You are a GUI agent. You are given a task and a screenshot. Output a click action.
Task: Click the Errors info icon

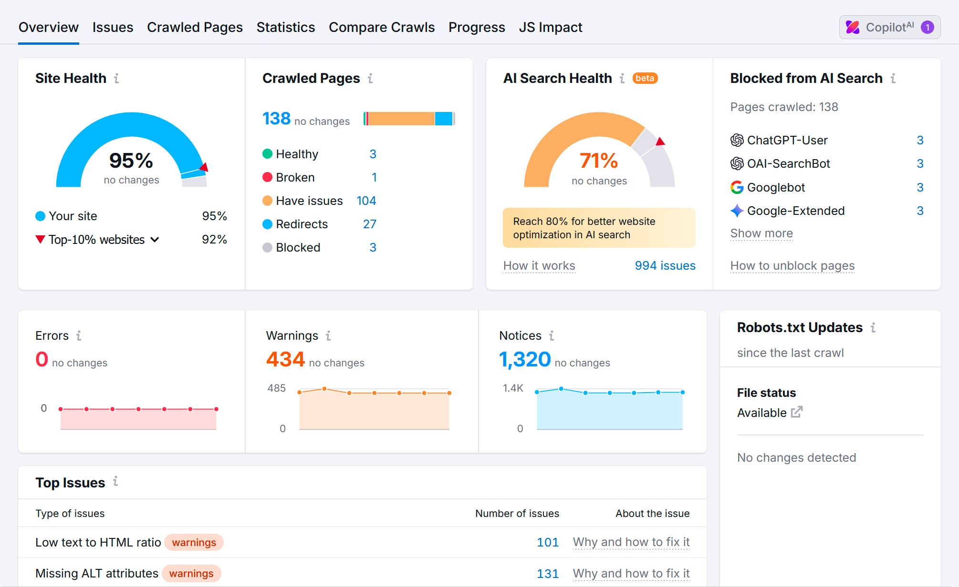point(79,336)
